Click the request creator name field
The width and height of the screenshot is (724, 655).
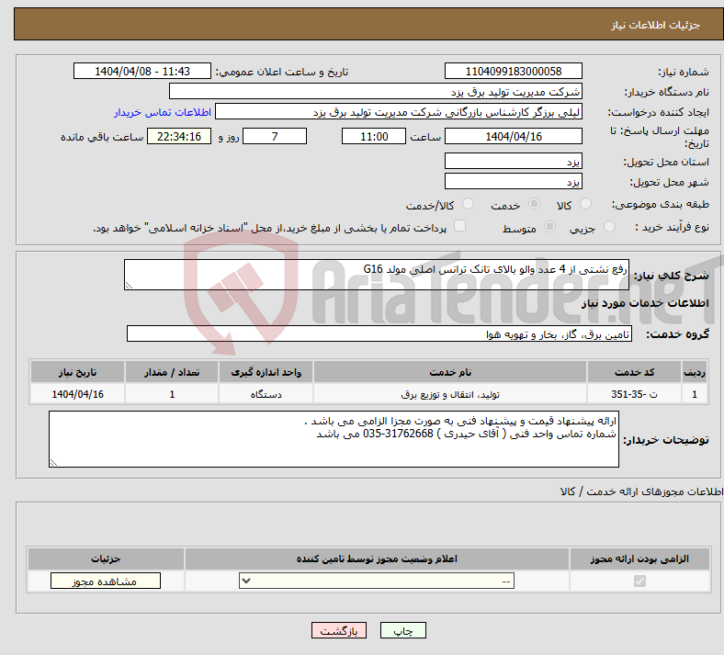pyautogui.click(x=399, y=112)
